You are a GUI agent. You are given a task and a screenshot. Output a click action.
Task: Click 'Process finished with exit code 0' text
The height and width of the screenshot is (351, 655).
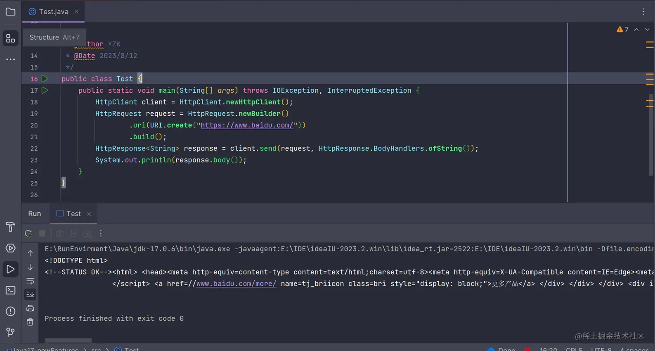click(114, 318)
